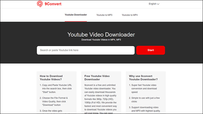203x114 pixels.
Task: Select text '9convert is a free and unlimited'
Action: click(x=100, y=85)
